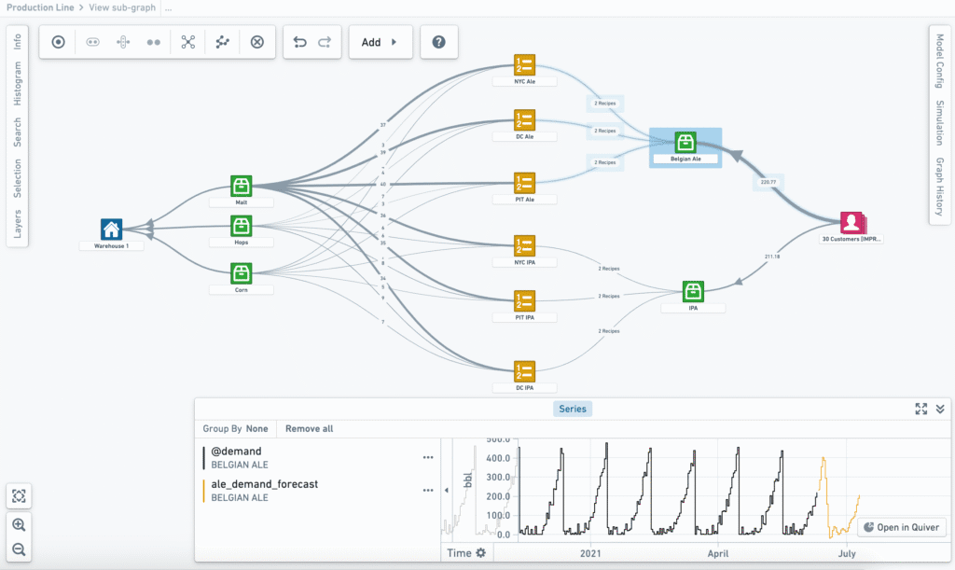955x570 pixels.
Task: Click the circled X remove icon
Action: click(257, 42)
